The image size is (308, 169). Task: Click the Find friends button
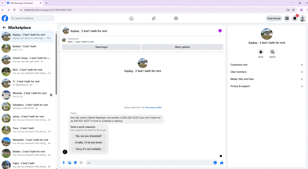point(274,18)
